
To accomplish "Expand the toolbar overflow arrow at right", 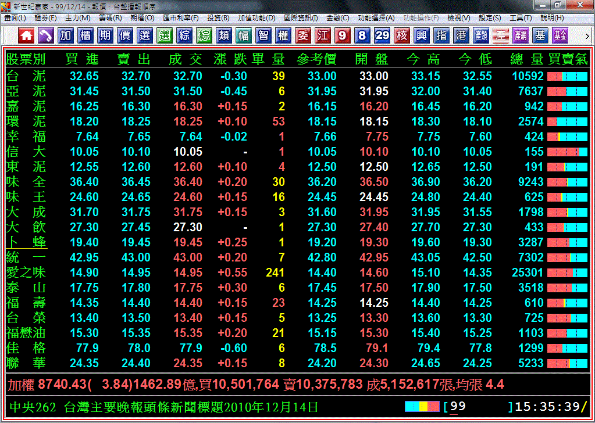I will click(x=587, y=35).
